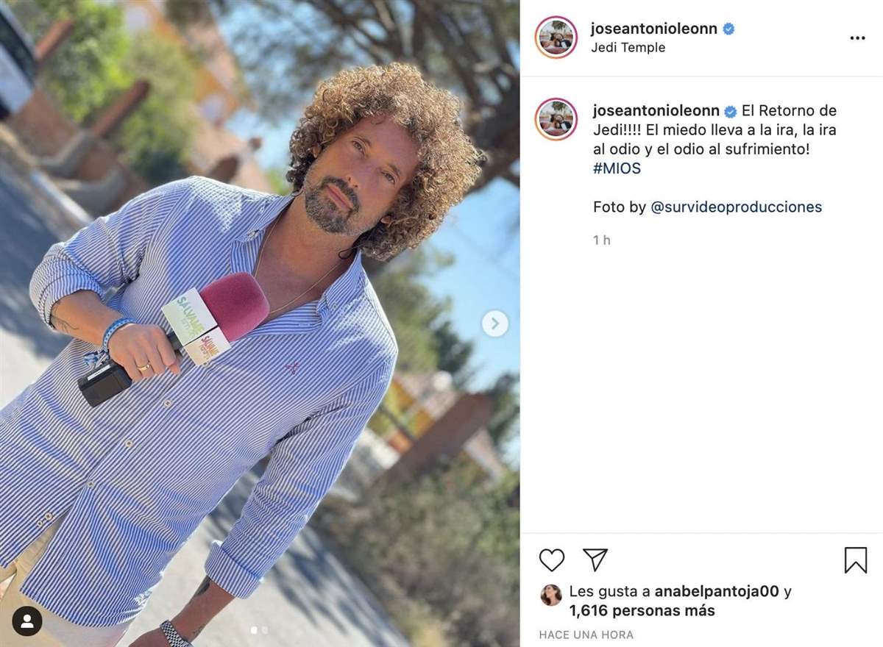Open the joseantonioleonn username in caption

(x=656, y=111)
